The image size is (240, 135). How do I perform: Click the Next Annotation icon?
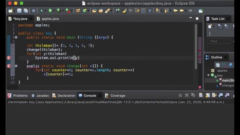tap(157, 10)
